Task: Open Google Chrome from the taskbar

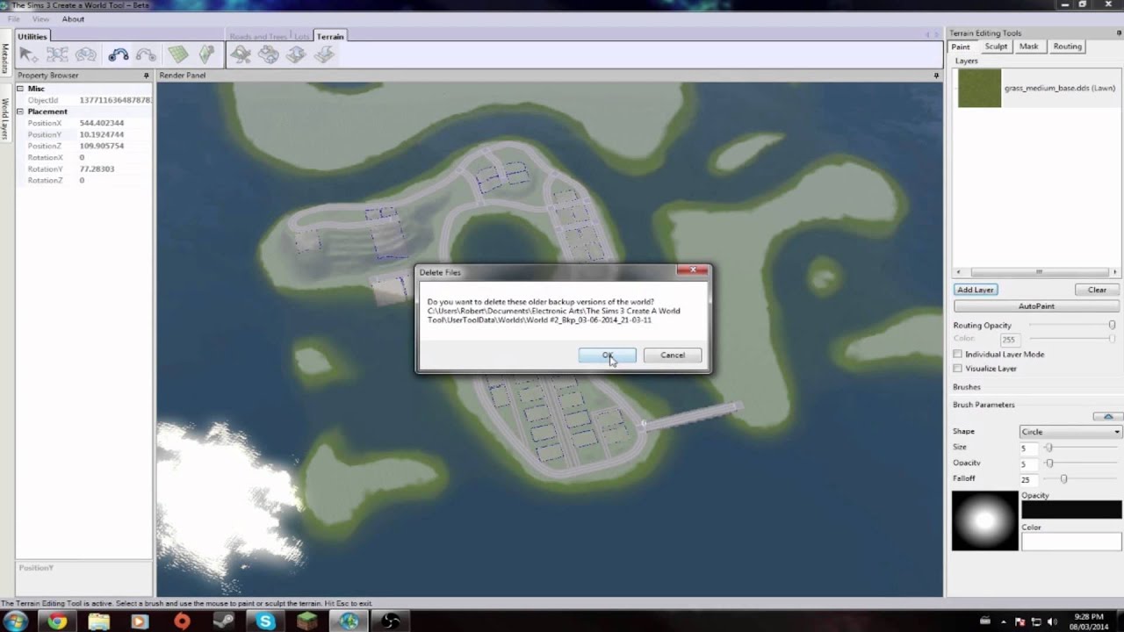Action: (57, 621)
